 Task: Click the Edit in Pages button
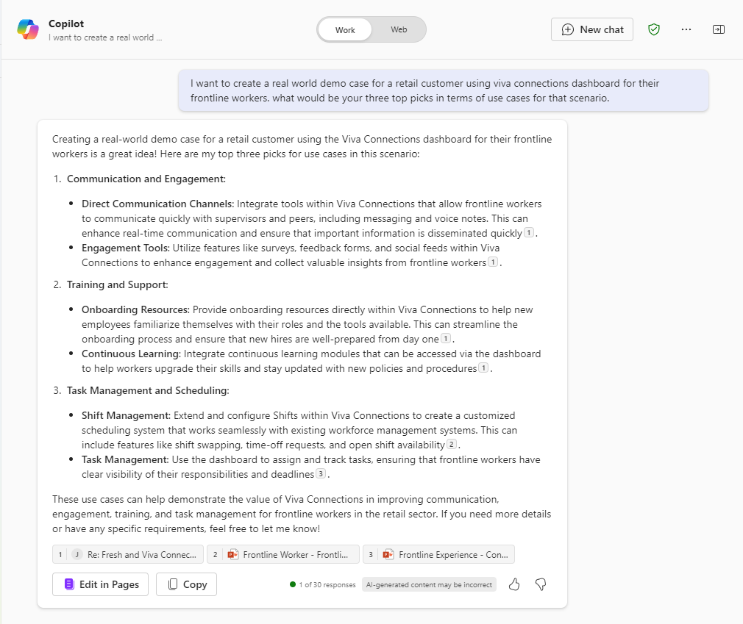tap(101, 584)
